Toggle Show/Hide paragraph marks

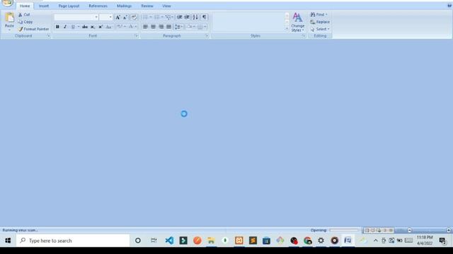tap(205, 17)
